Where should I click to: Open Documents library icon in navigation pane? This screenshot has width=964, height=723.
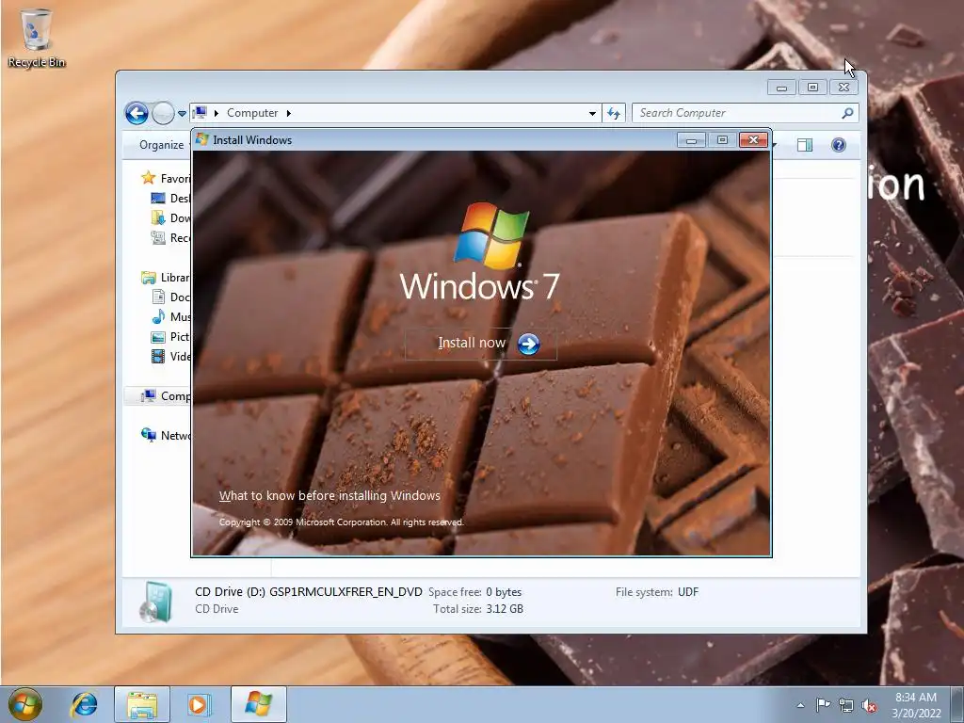click(158, 297)
